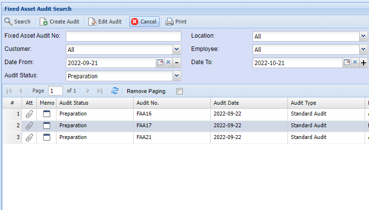Open the Date From calendar picker

click(160, 63)
